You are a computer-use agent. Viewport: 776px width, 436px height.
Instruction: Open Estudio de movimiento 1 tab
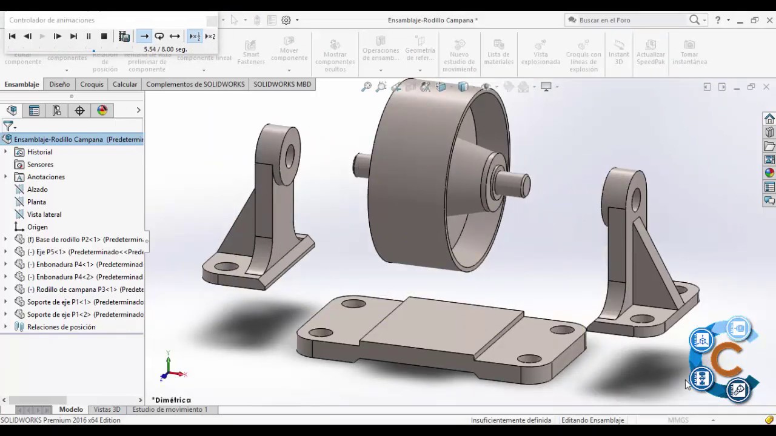(170, 409)
